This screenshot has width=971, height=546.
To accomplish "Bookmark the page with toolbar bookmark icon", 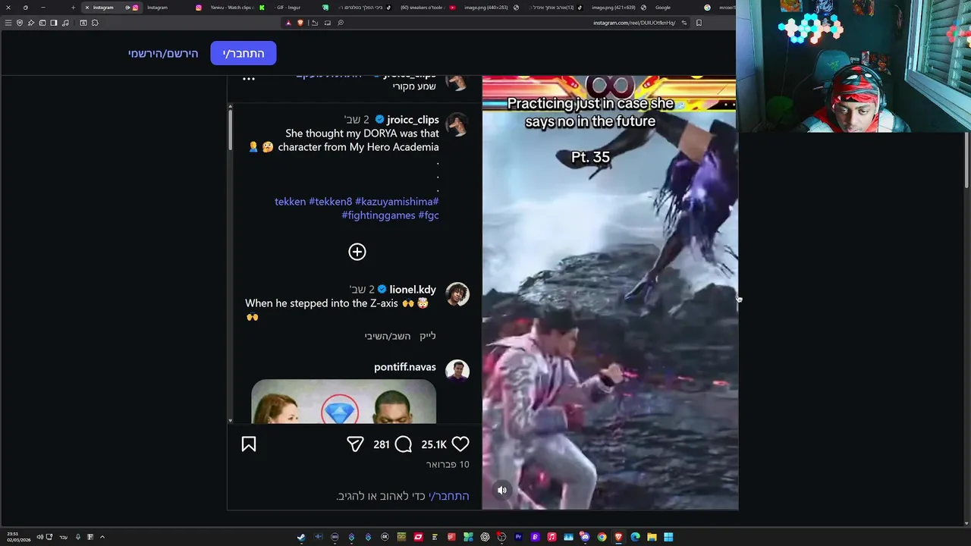I will tap(699, 23).
